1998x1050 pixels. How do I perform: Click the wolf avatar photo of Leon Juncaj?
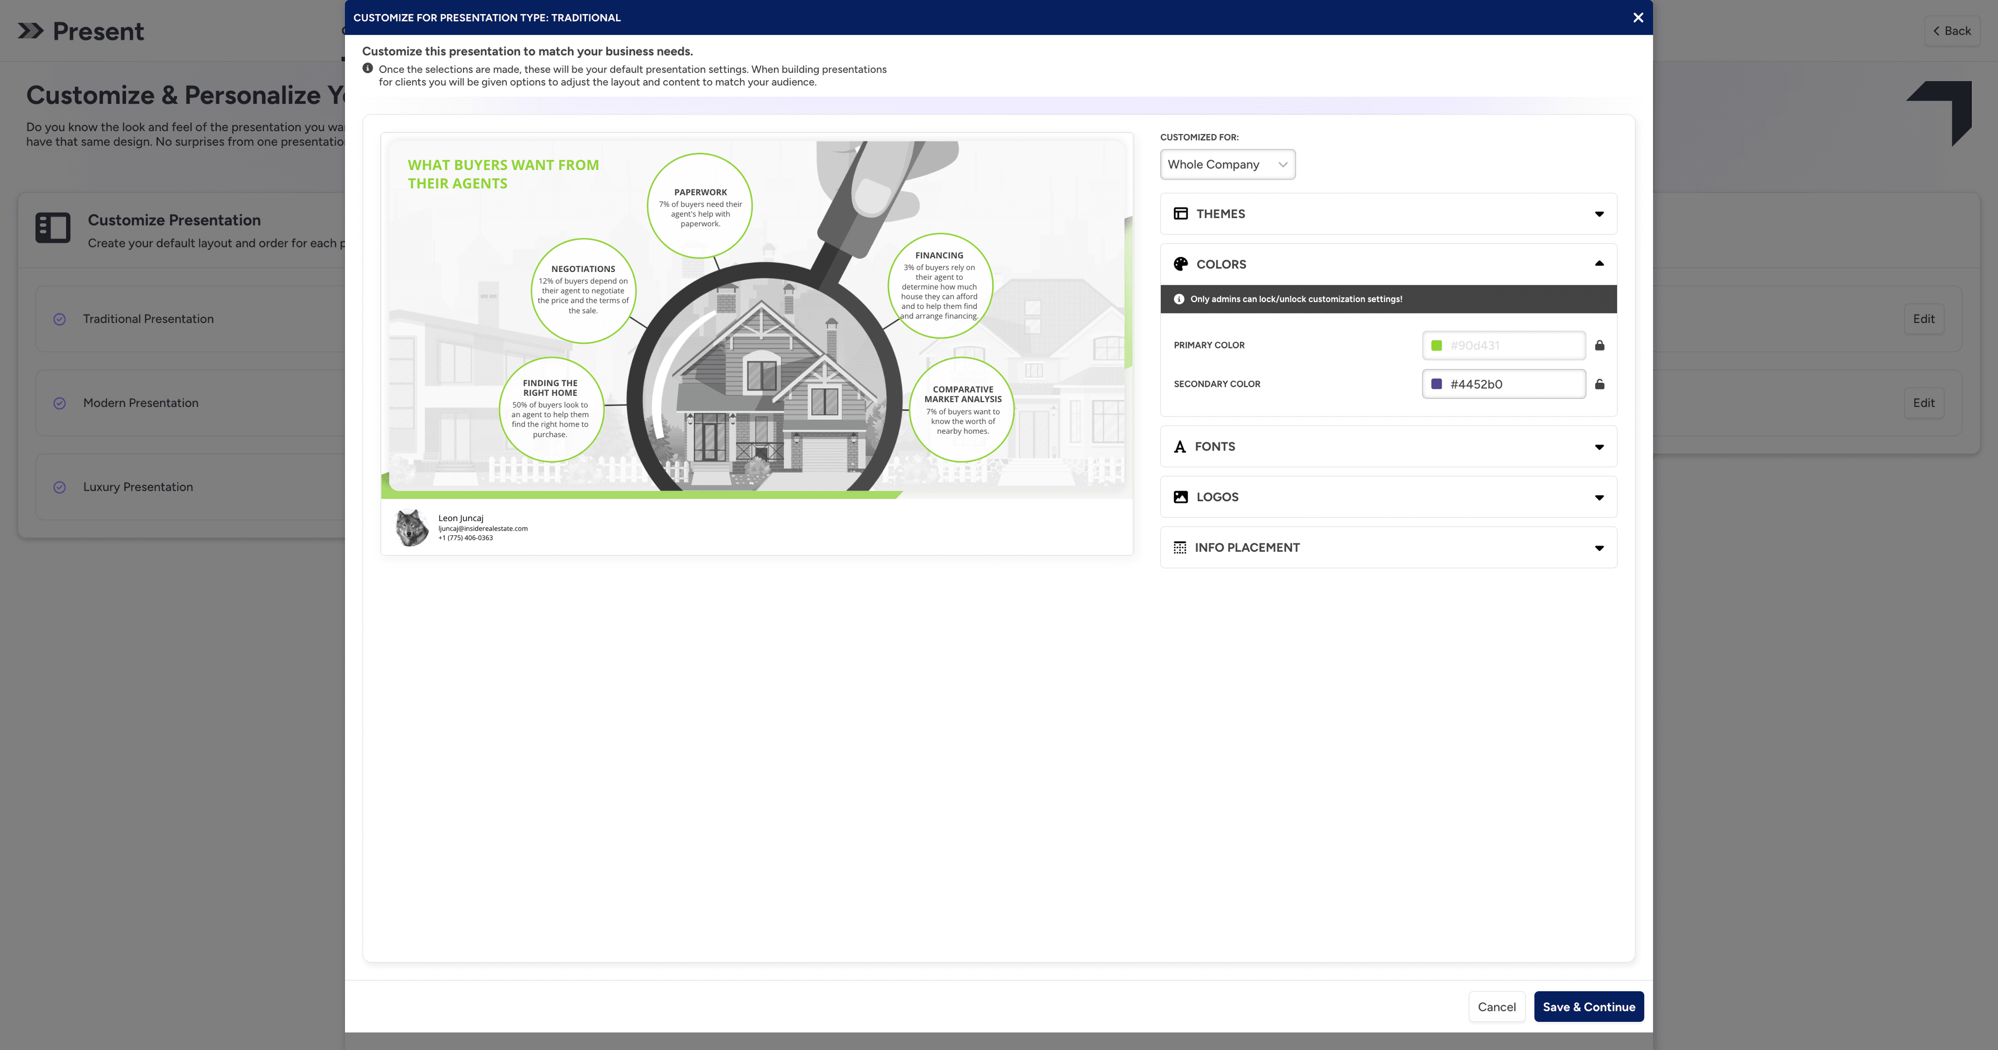pyautogui.click(x=412, y=528)
